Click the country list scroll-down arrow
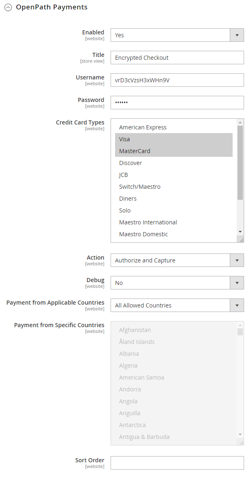Viewport: 249px width, 477px height. click(x=240, y=434)
